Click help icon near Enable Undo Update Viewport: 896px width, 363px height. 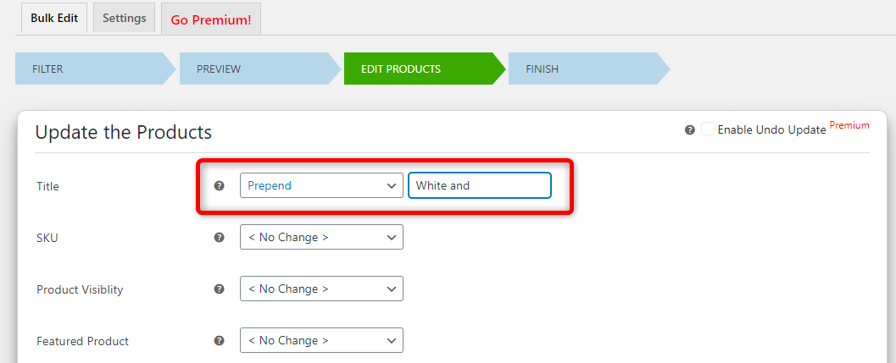[x=690, y=130]
